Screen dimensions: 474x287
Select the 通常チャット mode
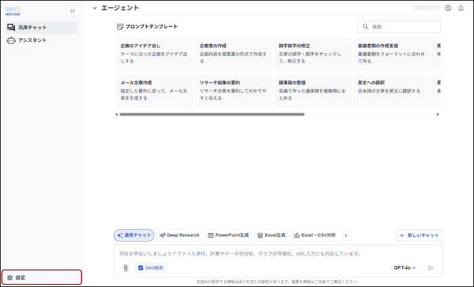pyautogui.click(x=134, y=236)
